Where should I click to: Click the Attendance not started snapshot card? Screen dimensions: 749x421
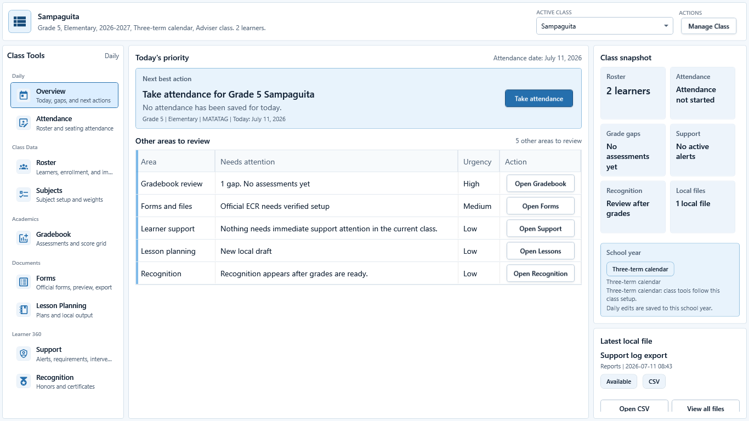tap(702, 93)
